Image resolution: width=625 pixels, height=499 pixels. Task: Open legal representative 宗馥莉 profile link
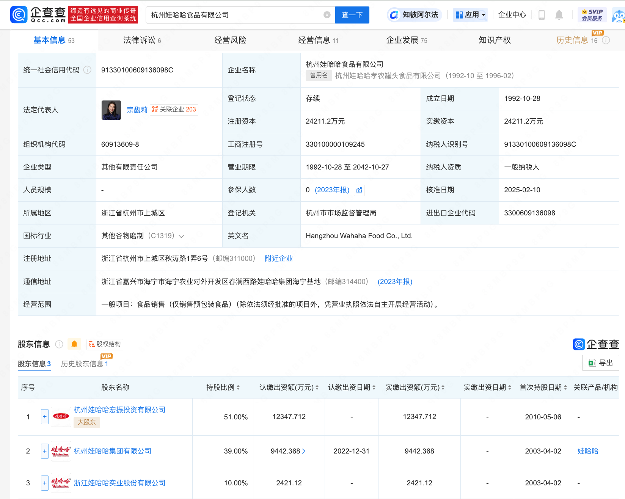137,110
